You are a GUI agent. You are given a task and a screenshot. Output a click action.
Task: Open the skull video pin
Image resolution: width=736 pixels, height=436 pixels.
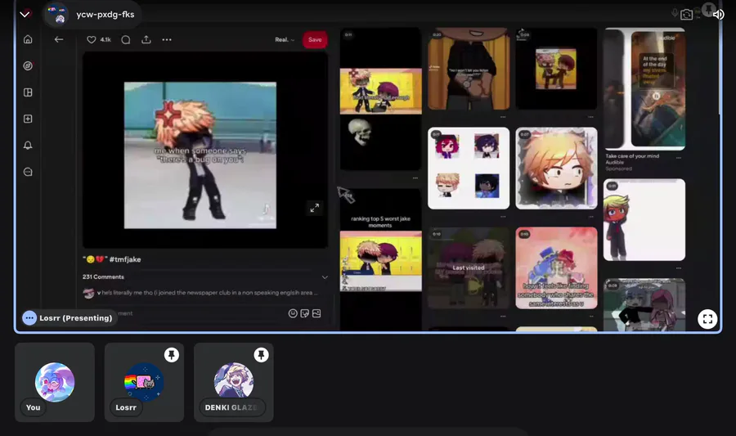point(380,99)
